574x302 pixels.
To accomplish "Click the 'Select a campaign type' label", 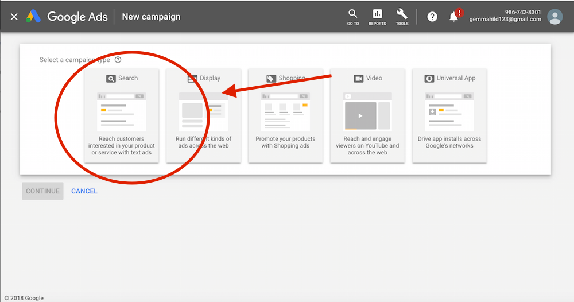I will coord(75,60).
